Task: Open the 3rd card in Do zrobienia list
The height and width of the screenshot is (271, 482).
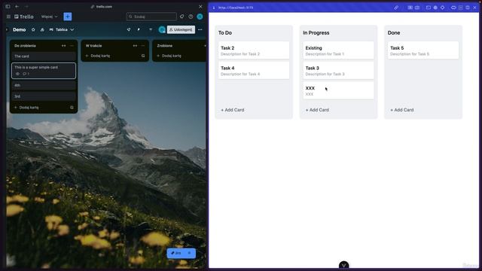Action: (x=44, y=96)
